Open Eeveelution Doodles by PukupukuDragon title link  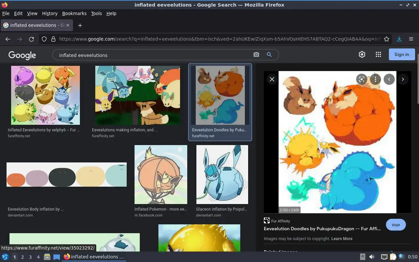click(x=322, y=229)
